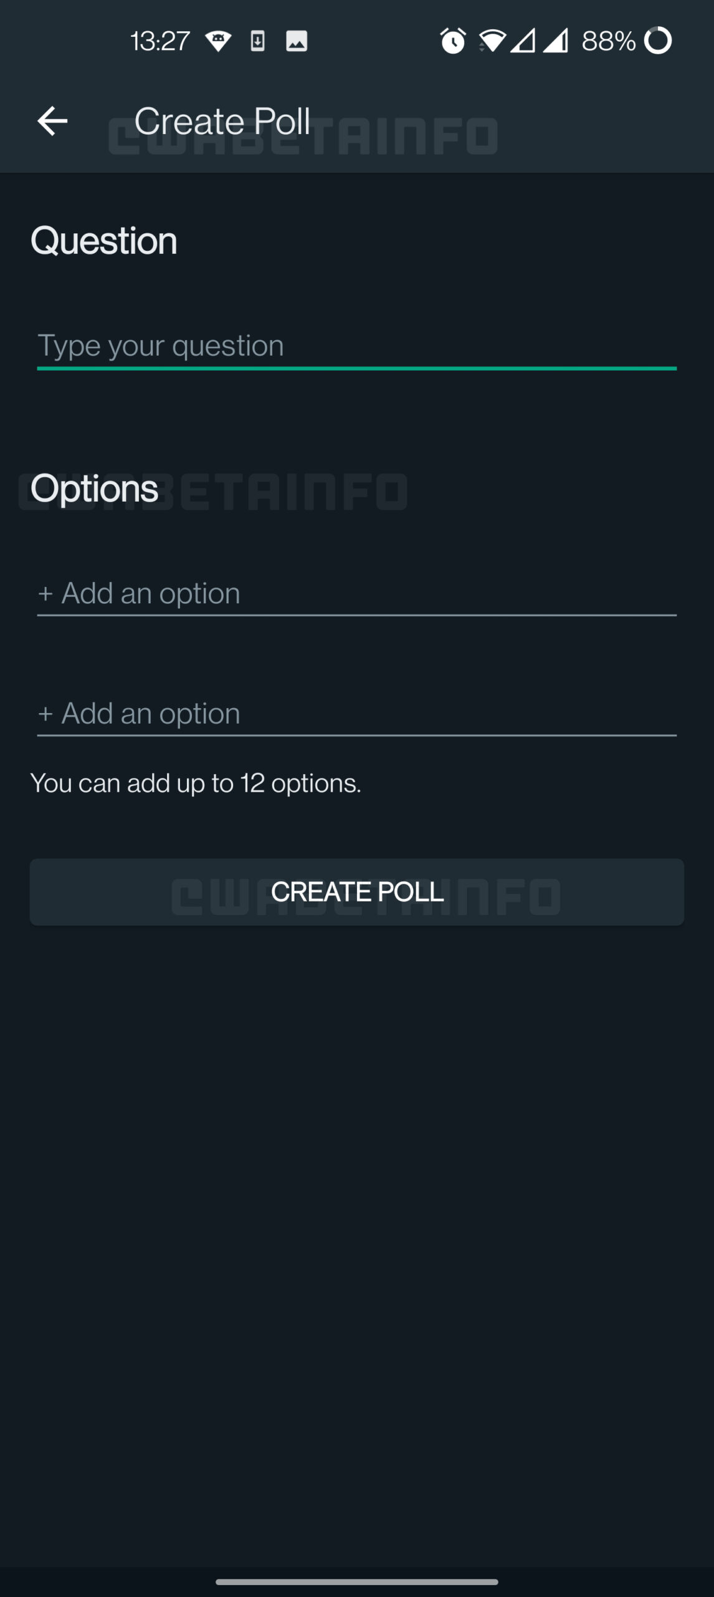The image size is (714, 1597).
Task: Tap the download notification icon
Action: tap(257, 41)
